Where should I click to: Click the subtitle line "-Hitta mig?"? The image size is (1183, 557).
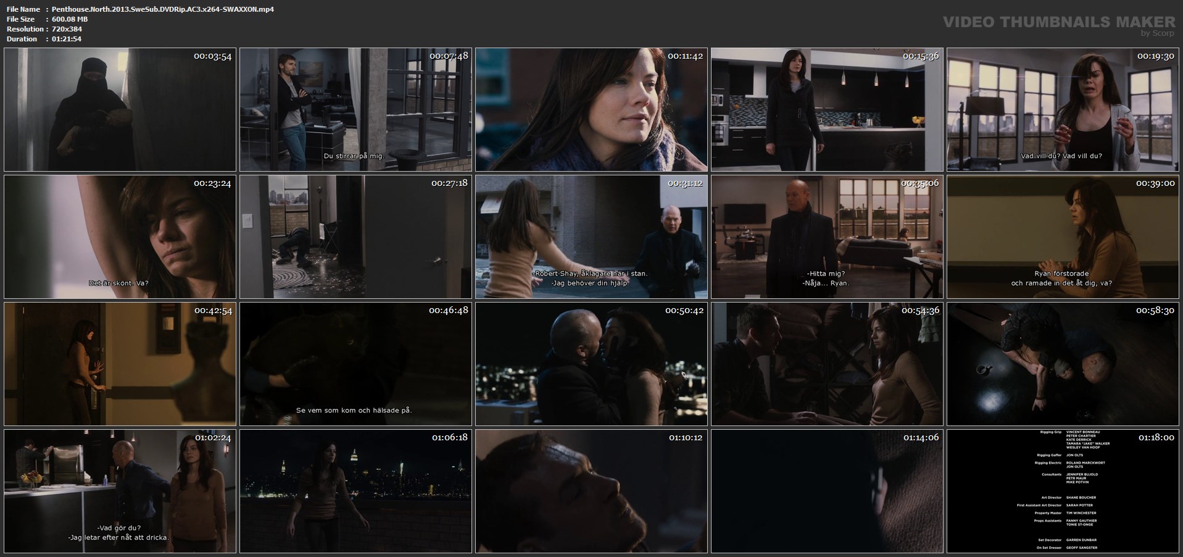tap(826, 274)
